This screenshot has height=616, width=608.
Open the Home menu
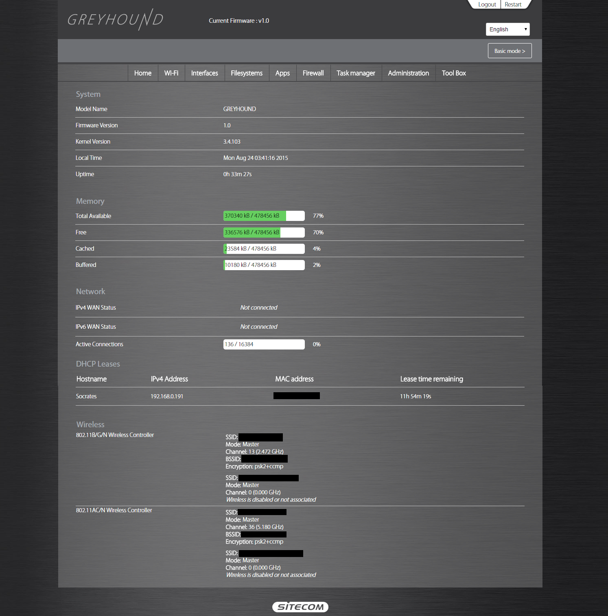143,73
